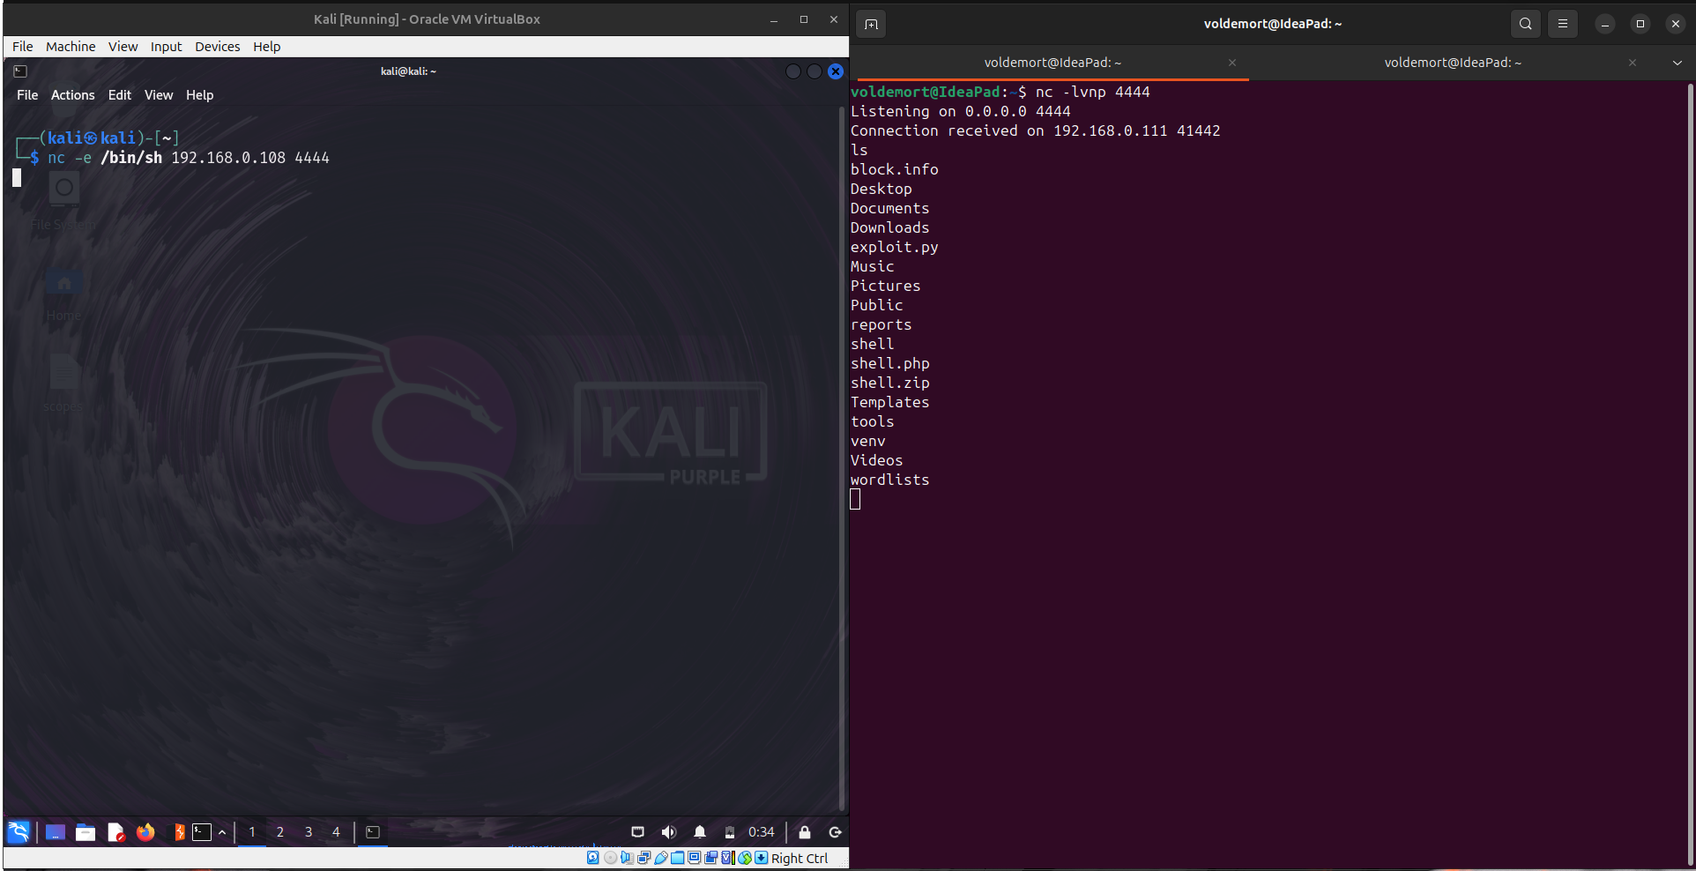Open new tab in voldemort terminal
This screenshot has width=1696, height=871.
tap(871, 25)
